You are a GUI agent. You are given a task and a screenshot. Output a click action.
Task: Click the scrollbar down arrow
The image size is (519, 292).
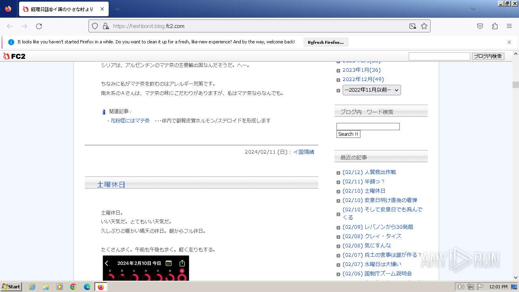[516, 278]
